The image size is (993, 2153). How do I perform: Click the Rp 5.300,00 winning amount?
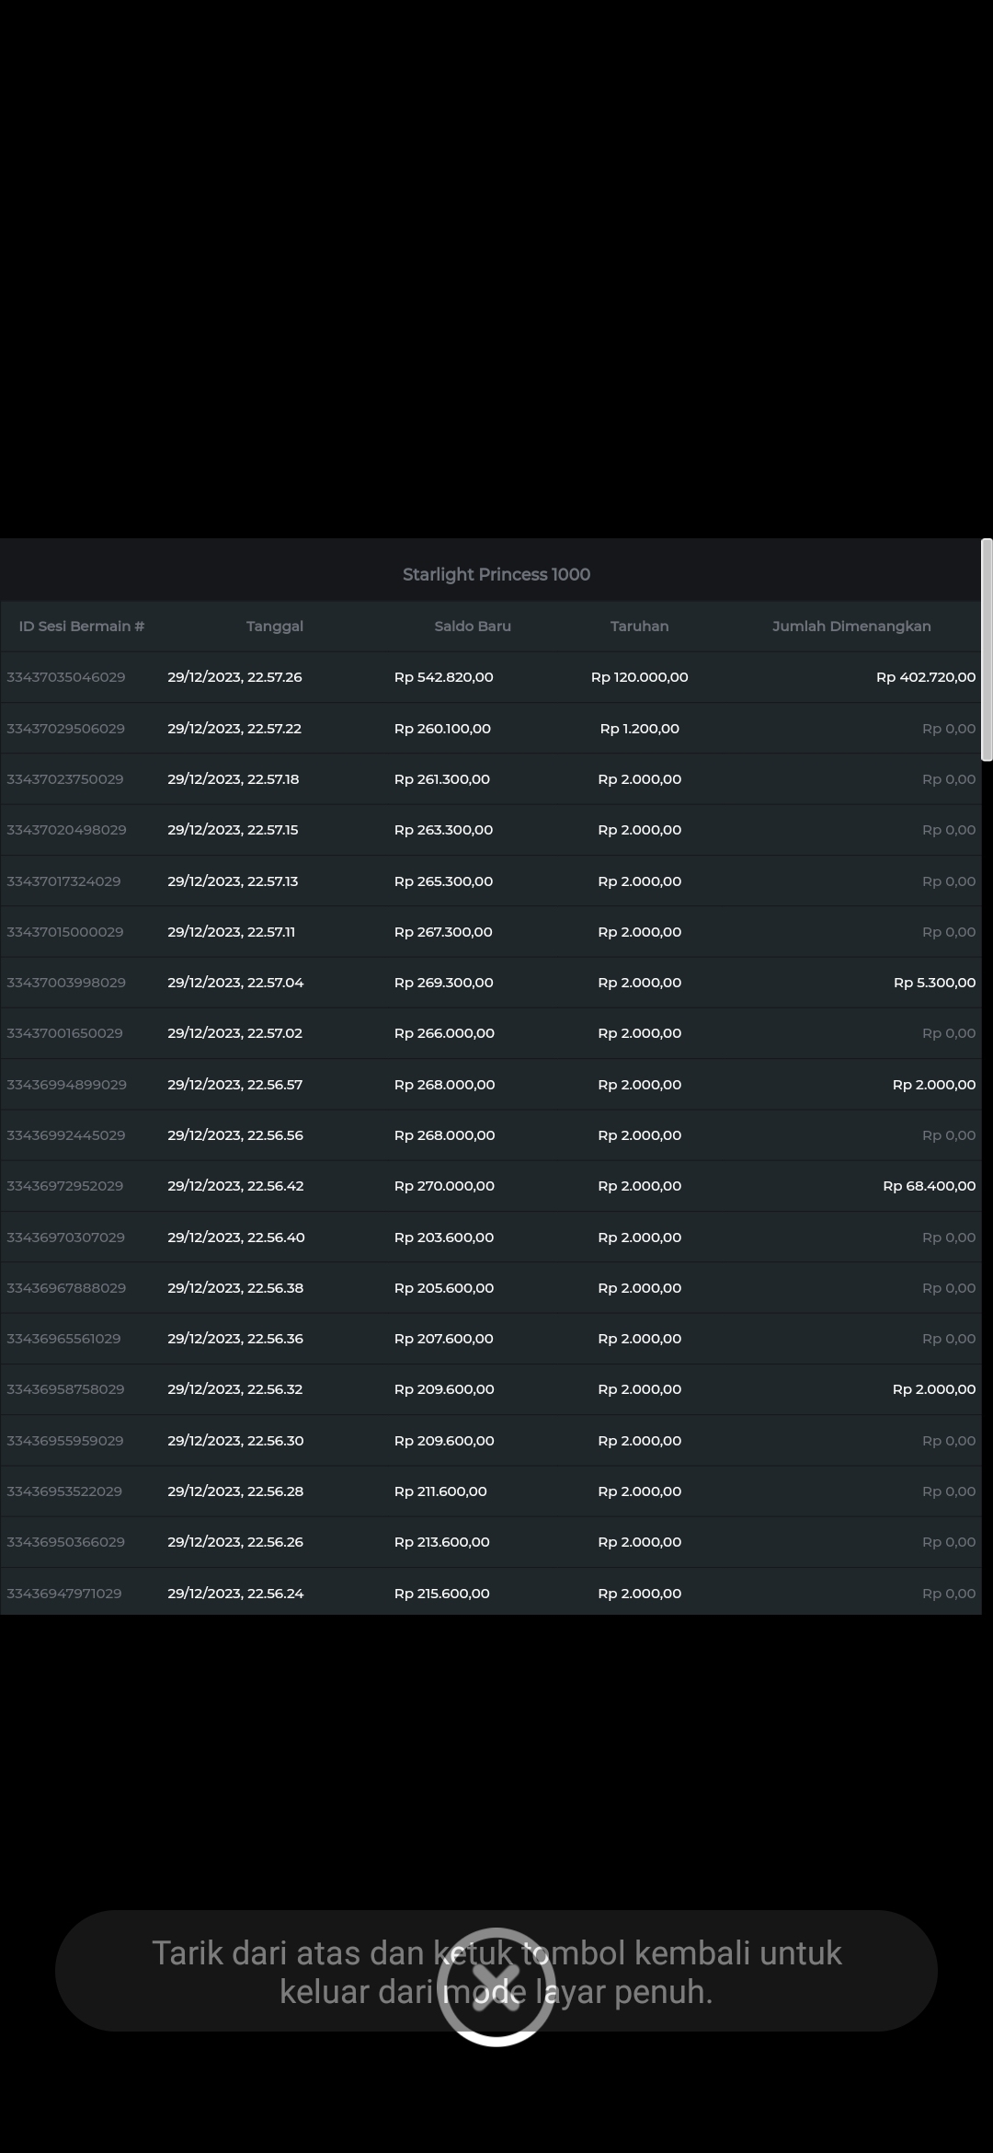pyautogui.click(x=934, y=983)
